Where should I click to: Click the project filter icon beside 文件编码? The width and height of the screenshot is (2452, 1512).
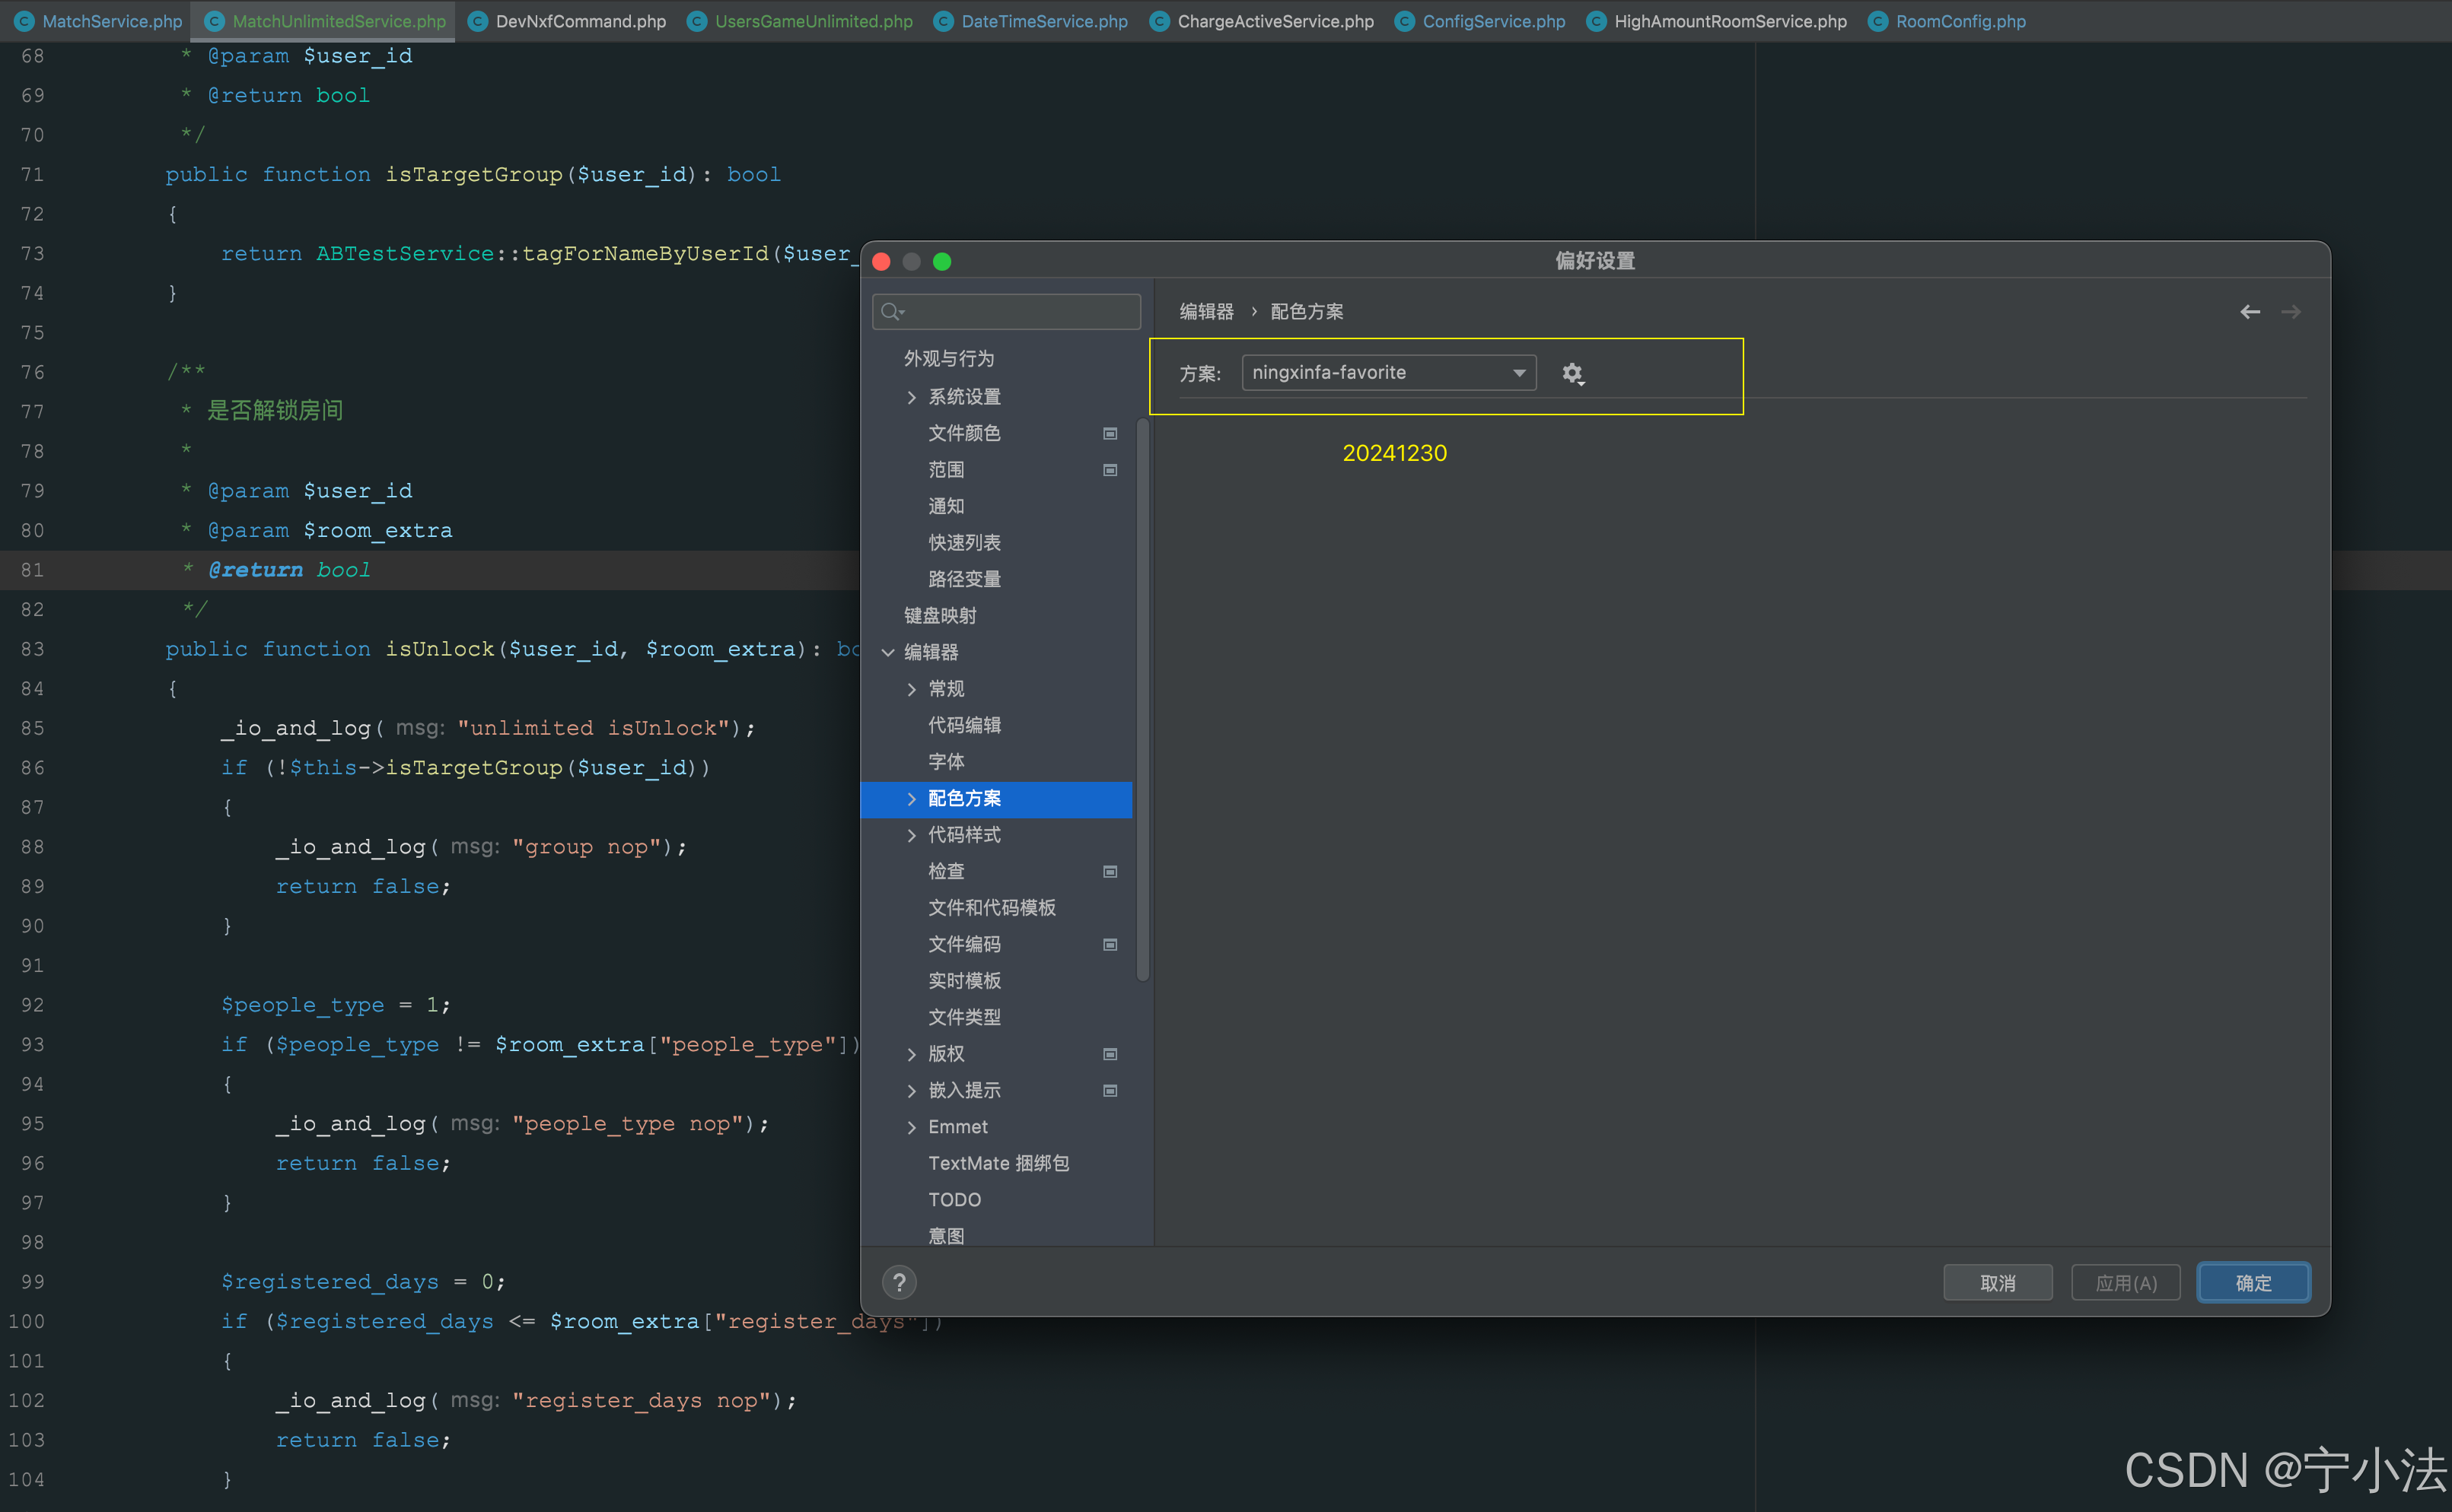point(1110,944)
